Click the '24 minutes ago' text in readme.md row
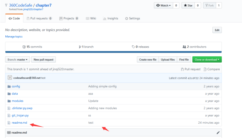Screen dimensions: 242x138 [209, 123]
